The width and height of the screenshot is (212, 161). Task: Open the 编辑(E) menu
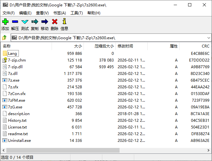pos(25,13)
